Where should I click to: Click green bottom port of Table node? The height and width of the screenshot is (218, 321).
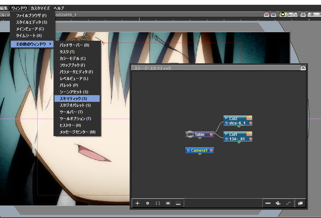point(200,138)
